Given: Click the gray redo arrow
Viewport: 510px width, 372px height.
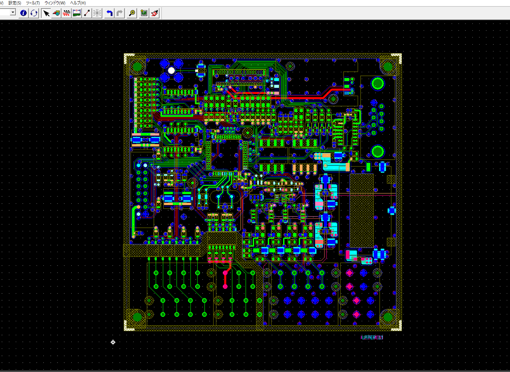Looking at the screenshot, I should coord(119,13).
